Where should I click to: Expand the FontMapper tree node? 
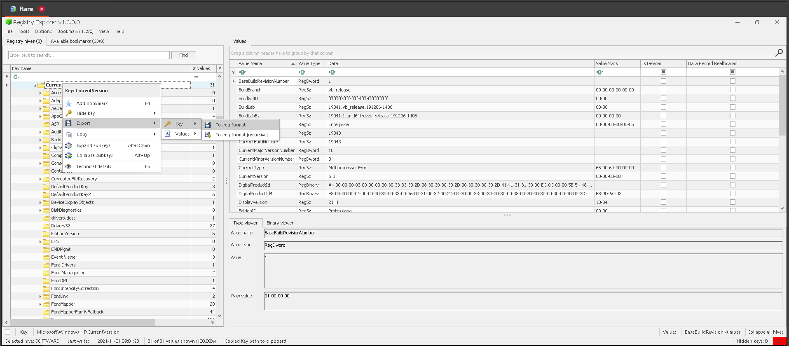40,304
